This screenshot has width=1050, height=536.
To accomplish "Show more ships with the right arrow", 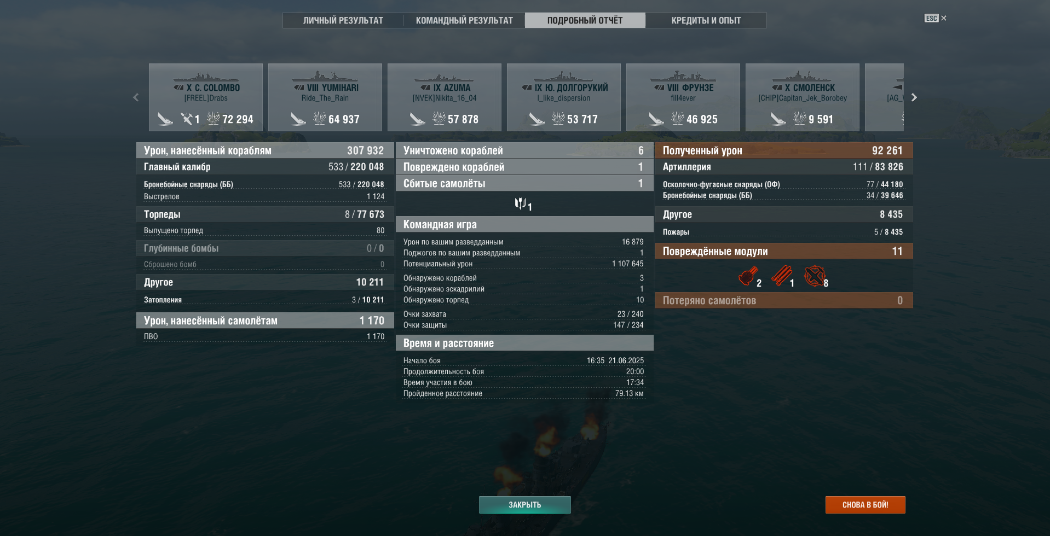I will [x=914, y=97].
